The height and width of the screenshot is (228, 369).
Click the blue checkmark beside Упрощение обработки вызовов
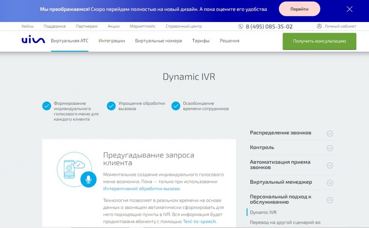(111, 106)
